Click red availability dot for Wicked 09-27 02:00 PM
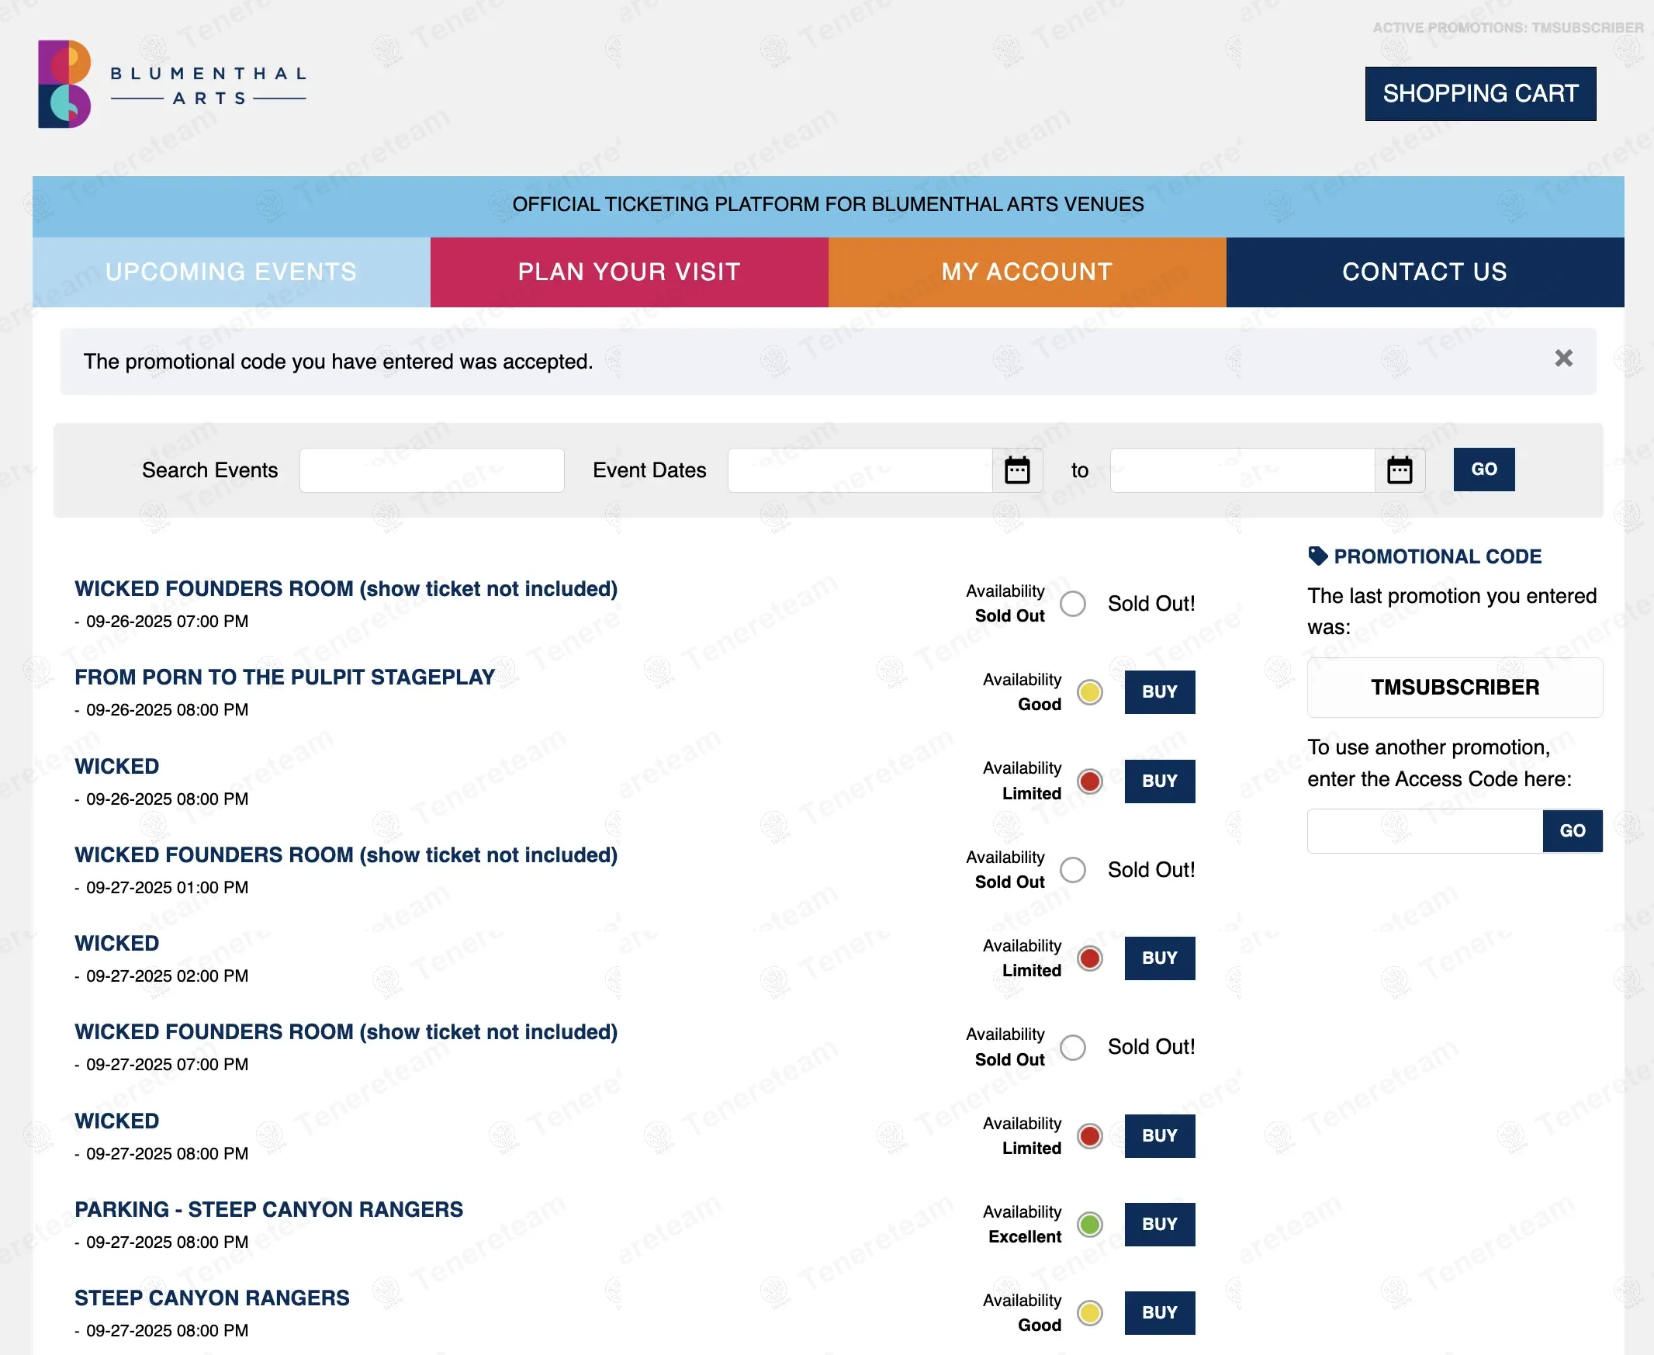This screenshot has width=1654, height=1355. point(1090,958)
